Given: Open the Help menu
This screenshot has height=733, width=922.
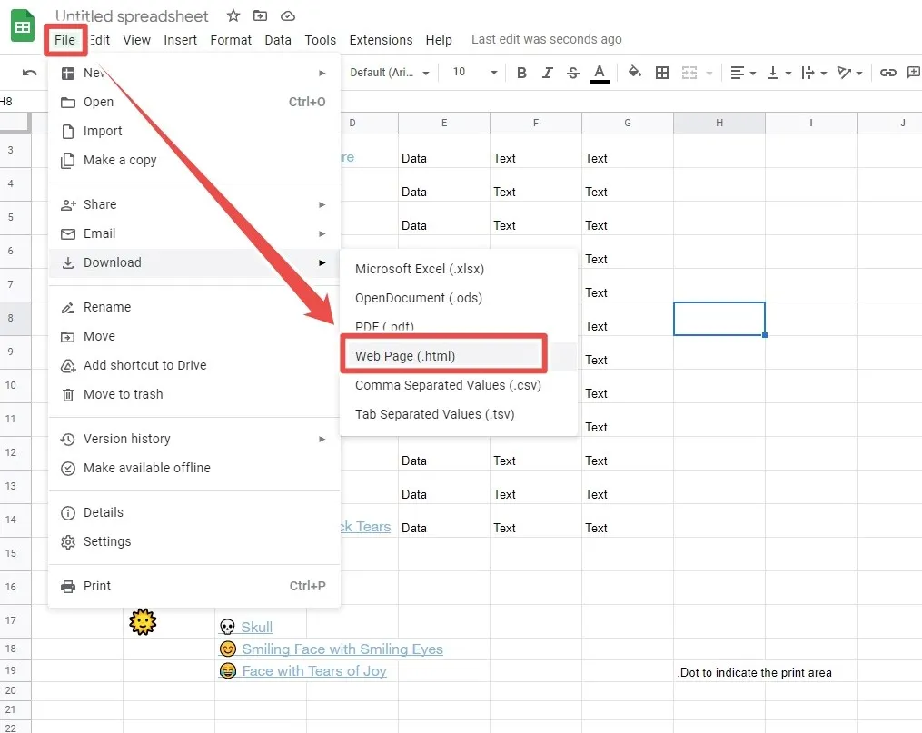Looking at the screenshot, I should 439,40.
